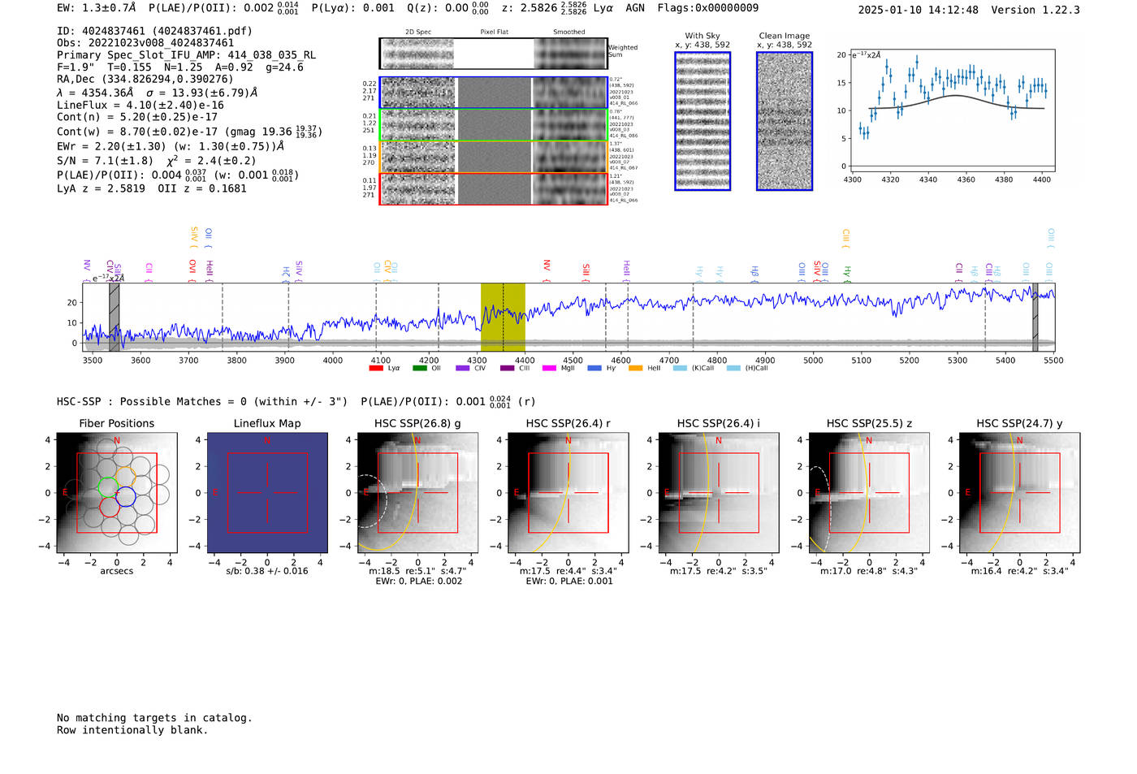Click the Clean Image panel
The height and width of the screenshot is (774, 1137).
[785, 121]
